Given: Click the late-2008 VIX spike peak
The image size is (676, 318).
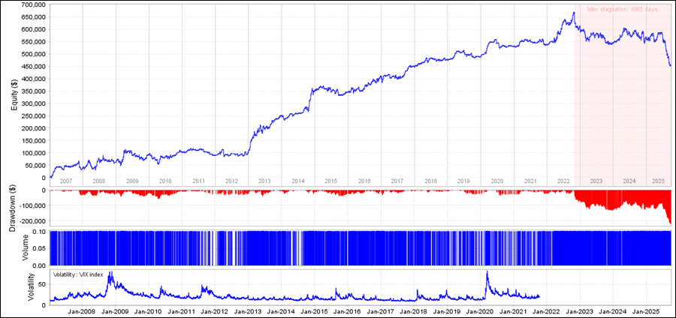Looking at the screenshot, I should [110, 274].
